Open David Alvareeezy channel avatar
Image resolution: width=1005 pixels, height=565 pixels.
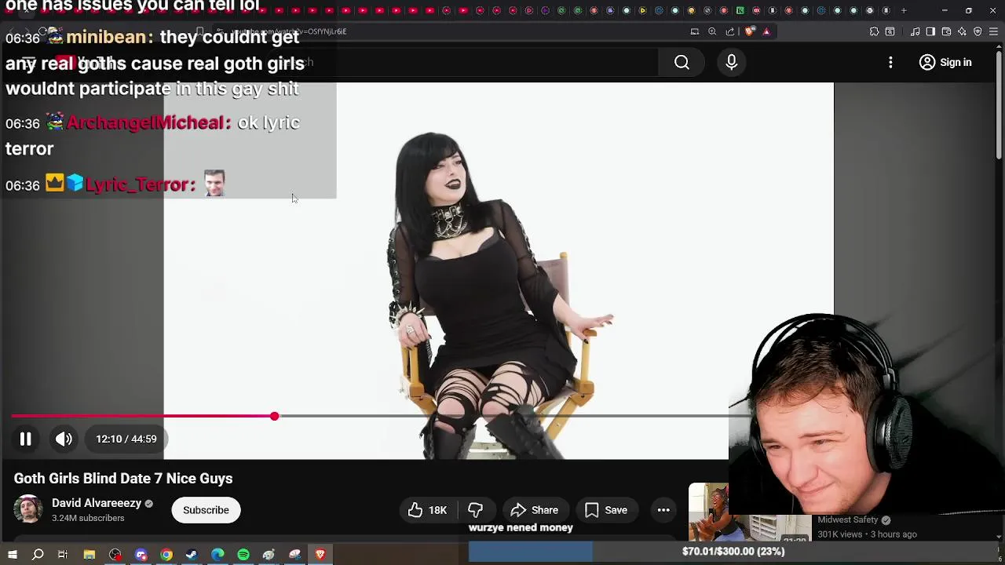pos(28,509)
